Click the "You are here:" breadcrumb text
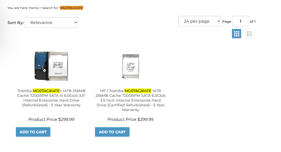Viewport: 281px width, 152px height. tap(18, 8)
